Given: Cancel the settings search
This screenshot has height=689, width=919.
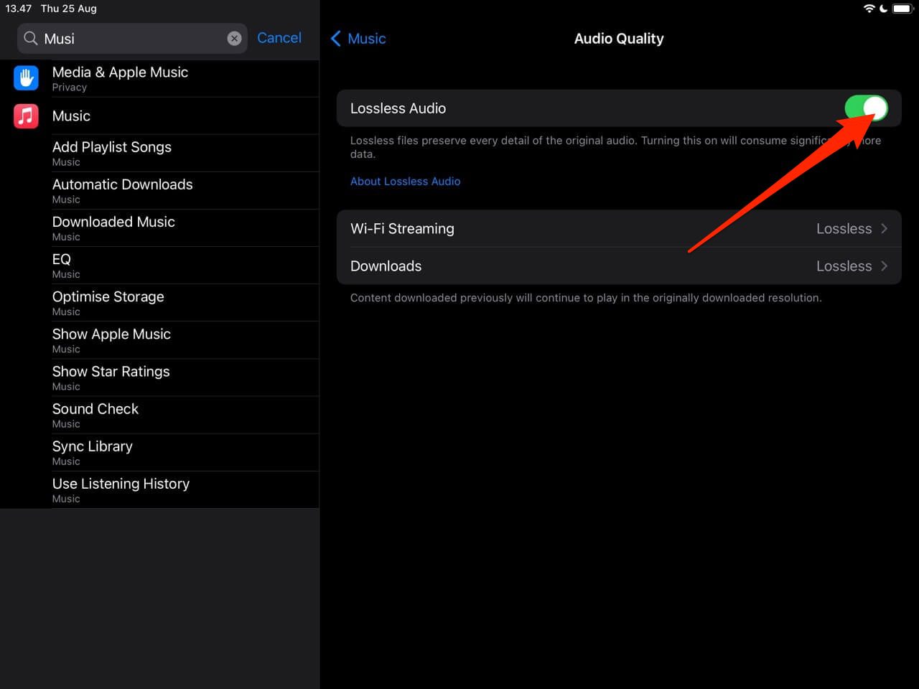Looking at the screenshot, I should [279, 38].
